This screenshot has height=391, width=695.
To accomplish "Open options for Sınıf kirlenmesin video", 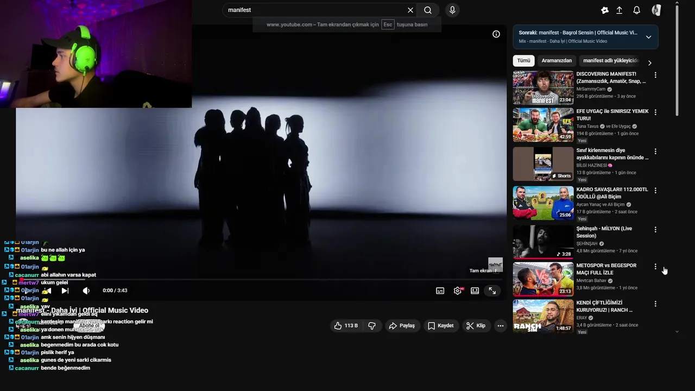I will (655, 151).
